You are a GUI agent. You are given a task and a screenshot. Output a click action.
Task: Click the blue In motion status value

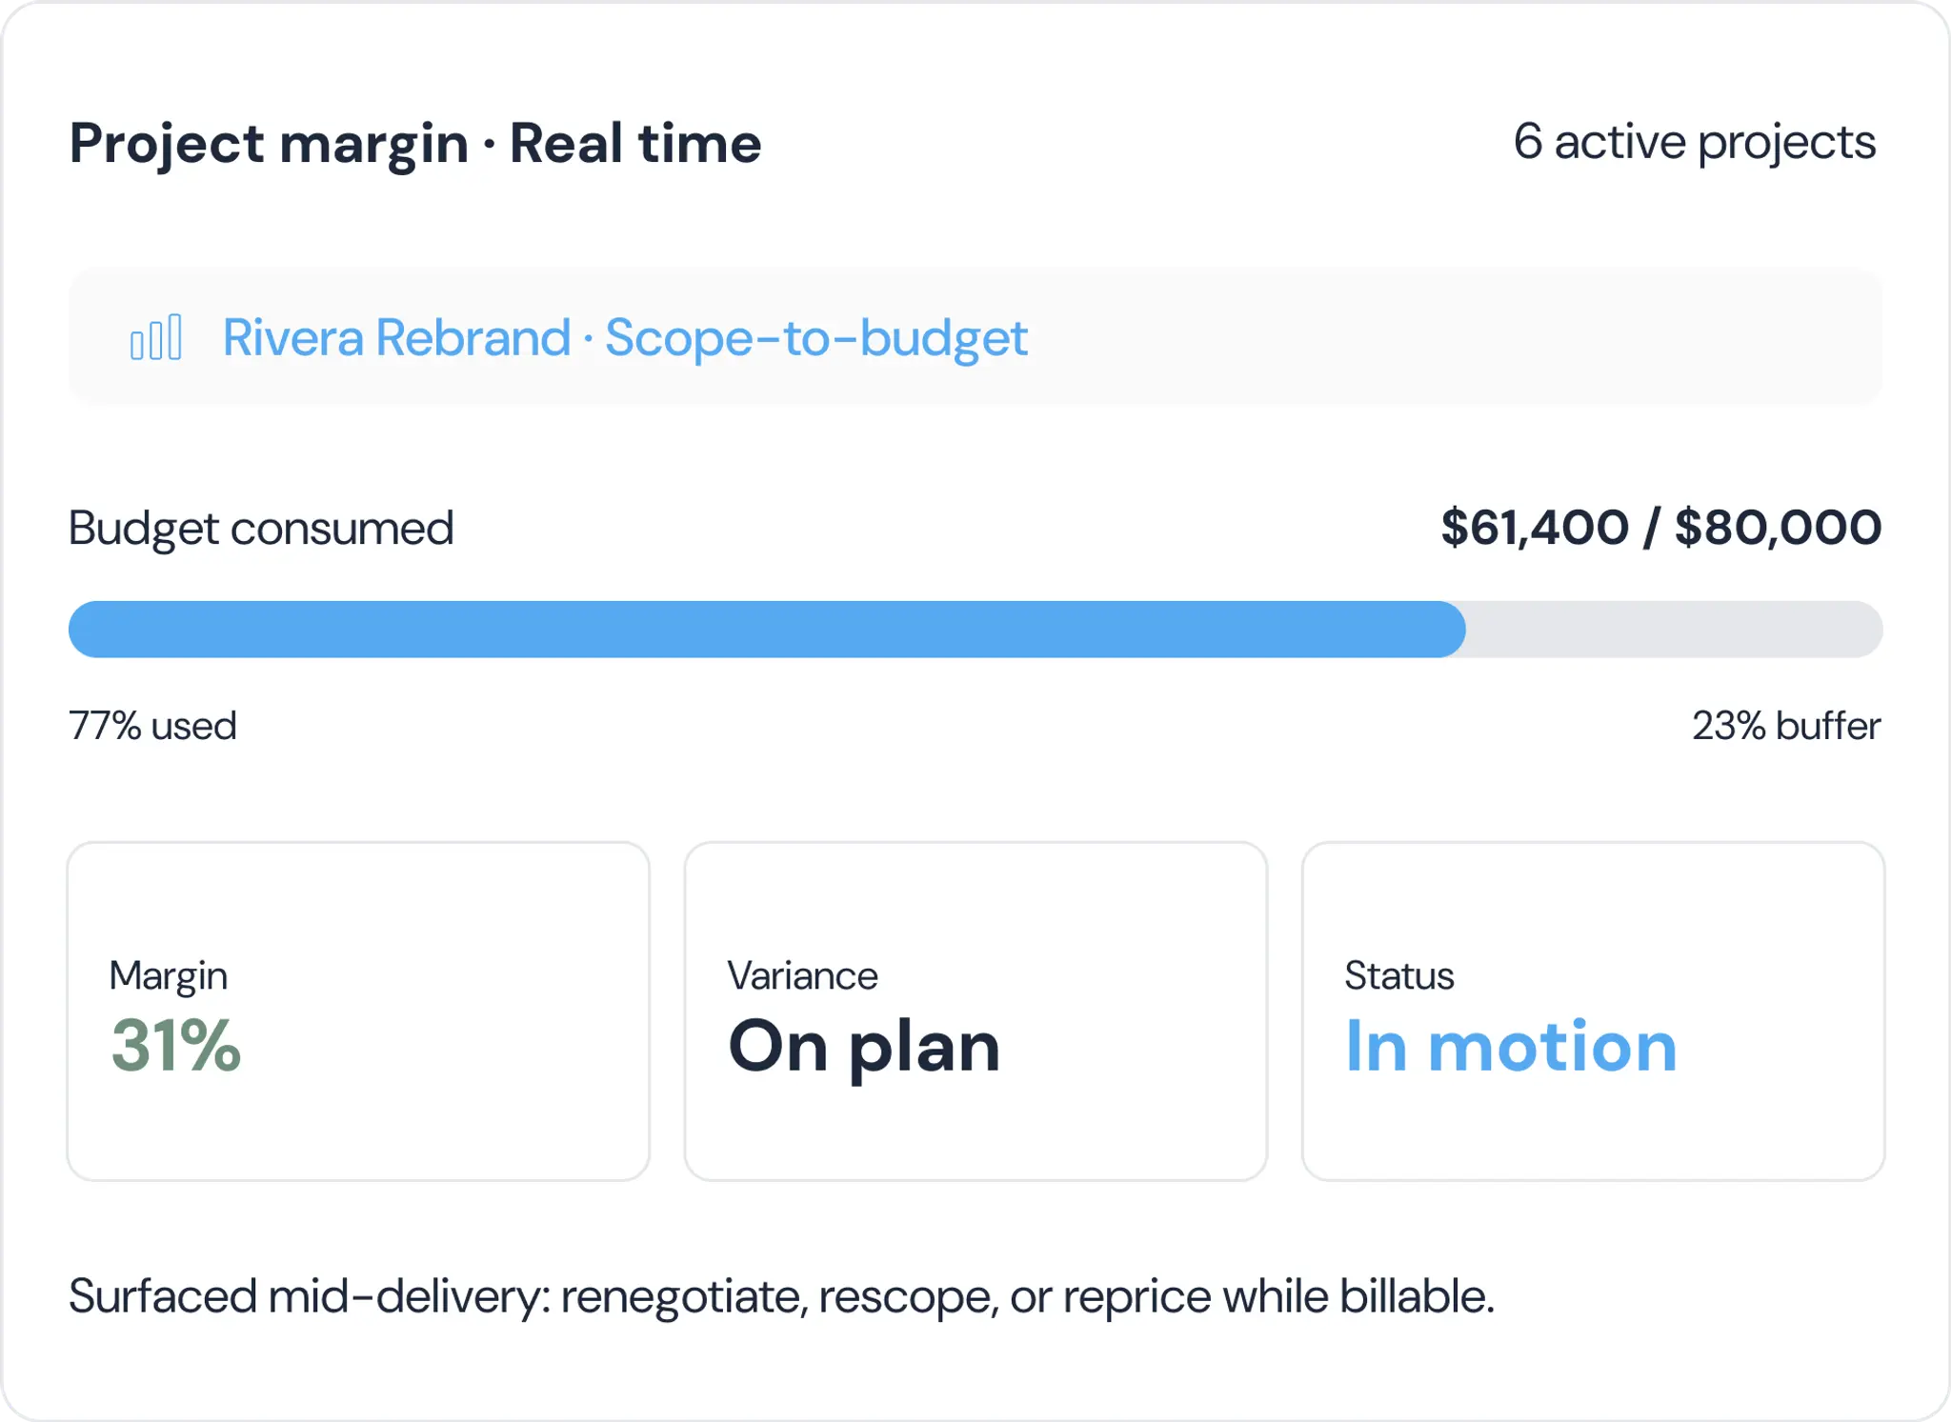pyautogui.click(x=1511, y=1046)
